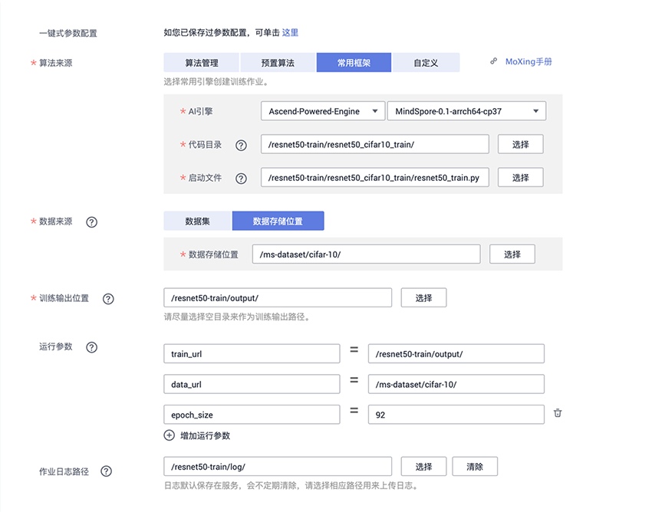Delete the epoch_size parameter with the trash icon
Image resolution: width=652 pixels, height=512 pixels.
tap(558, 414)
